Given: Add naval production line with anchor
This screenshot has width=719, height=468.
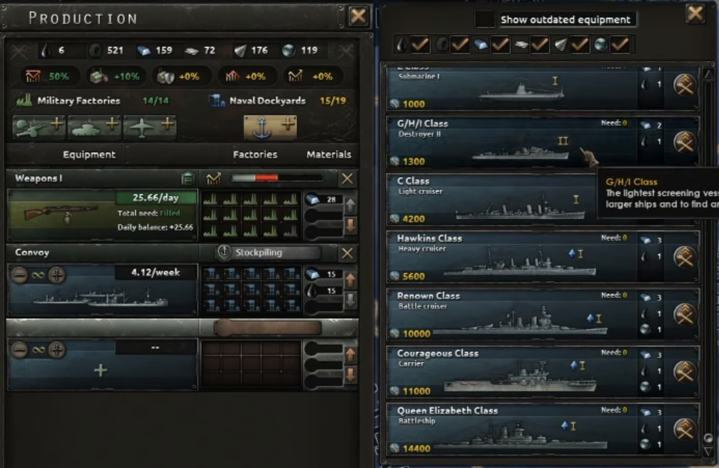Looking at the screenshot, I should coord(270,127).
